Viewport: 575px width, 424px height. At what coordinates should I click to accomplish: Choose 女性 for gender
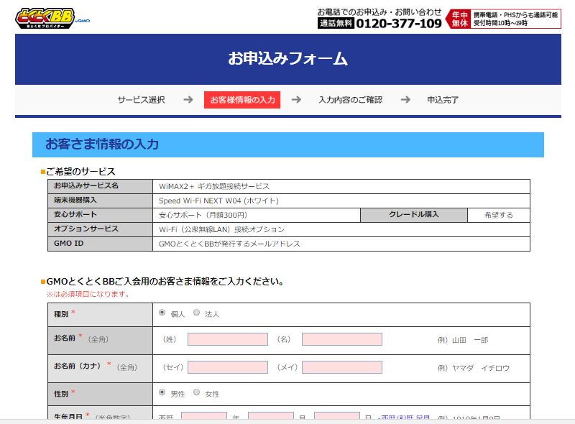196,392
